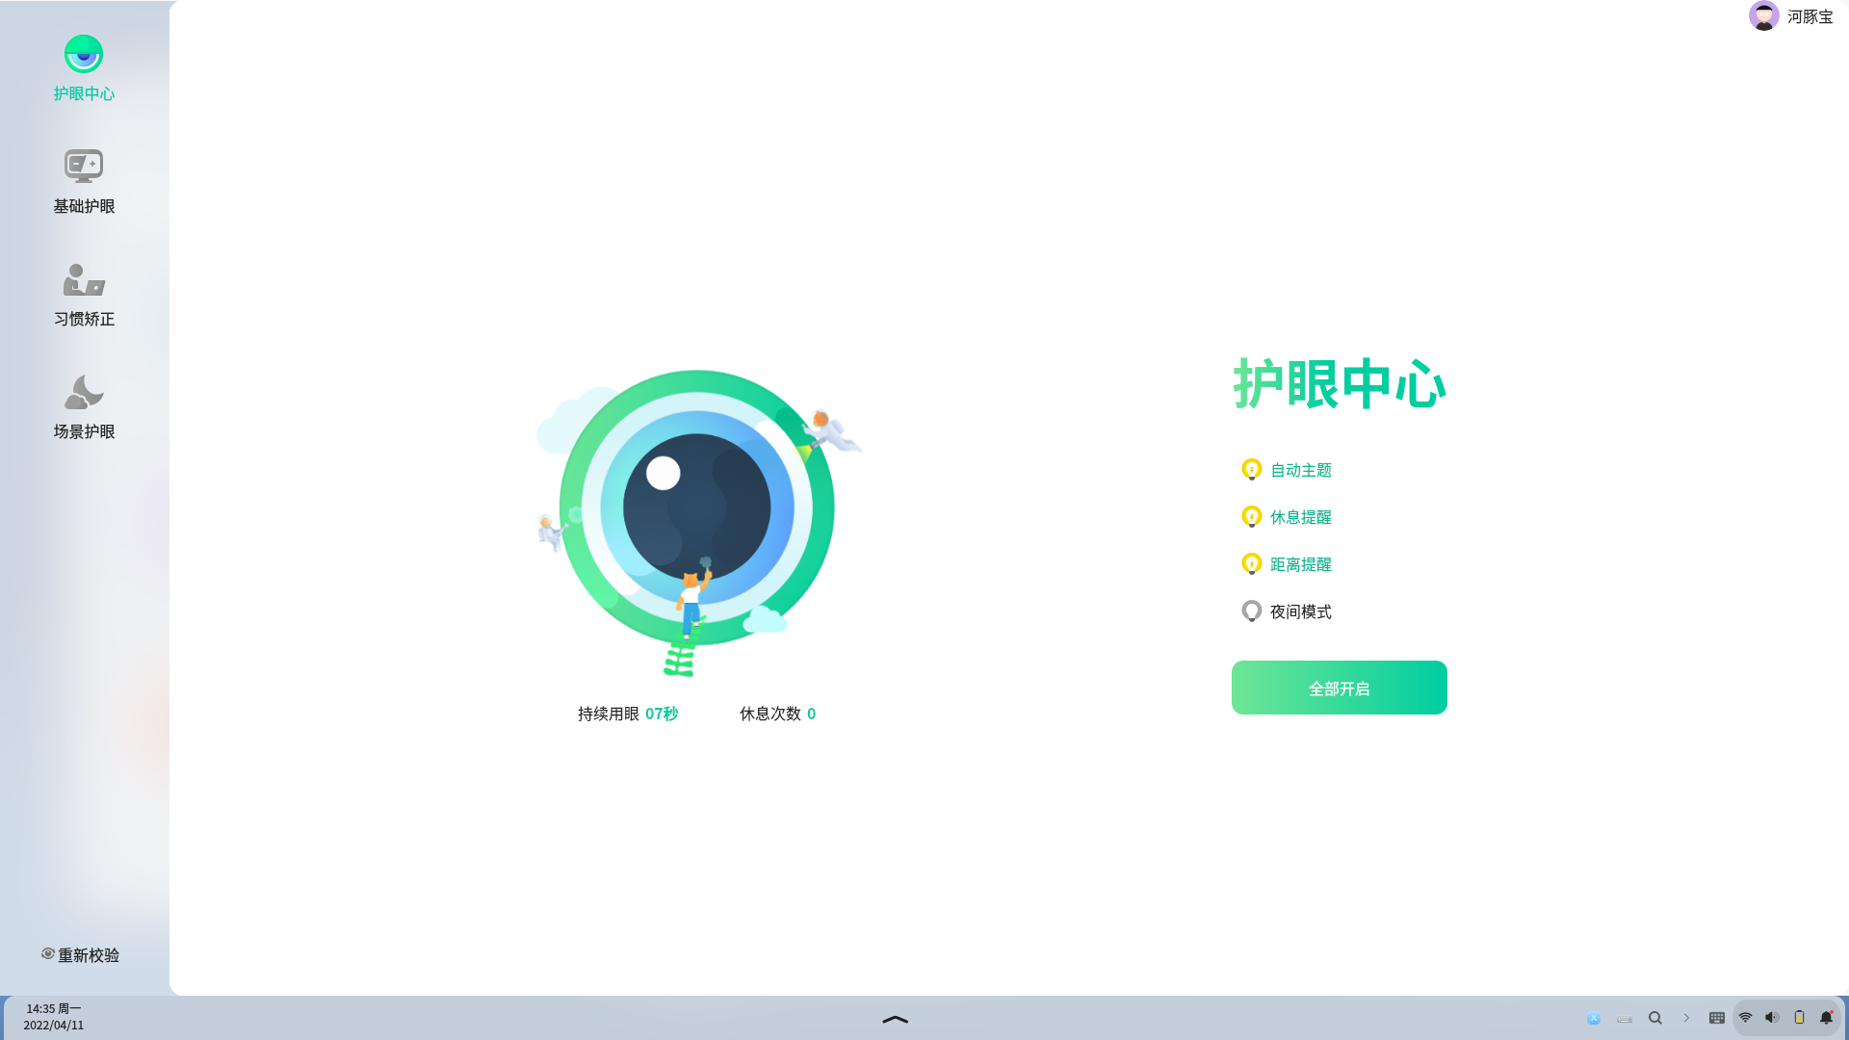Open the taskbar clock and date
The width and height of the screenshot is (1849, 1040).
pyautogui.click(x=54, y=1017)
